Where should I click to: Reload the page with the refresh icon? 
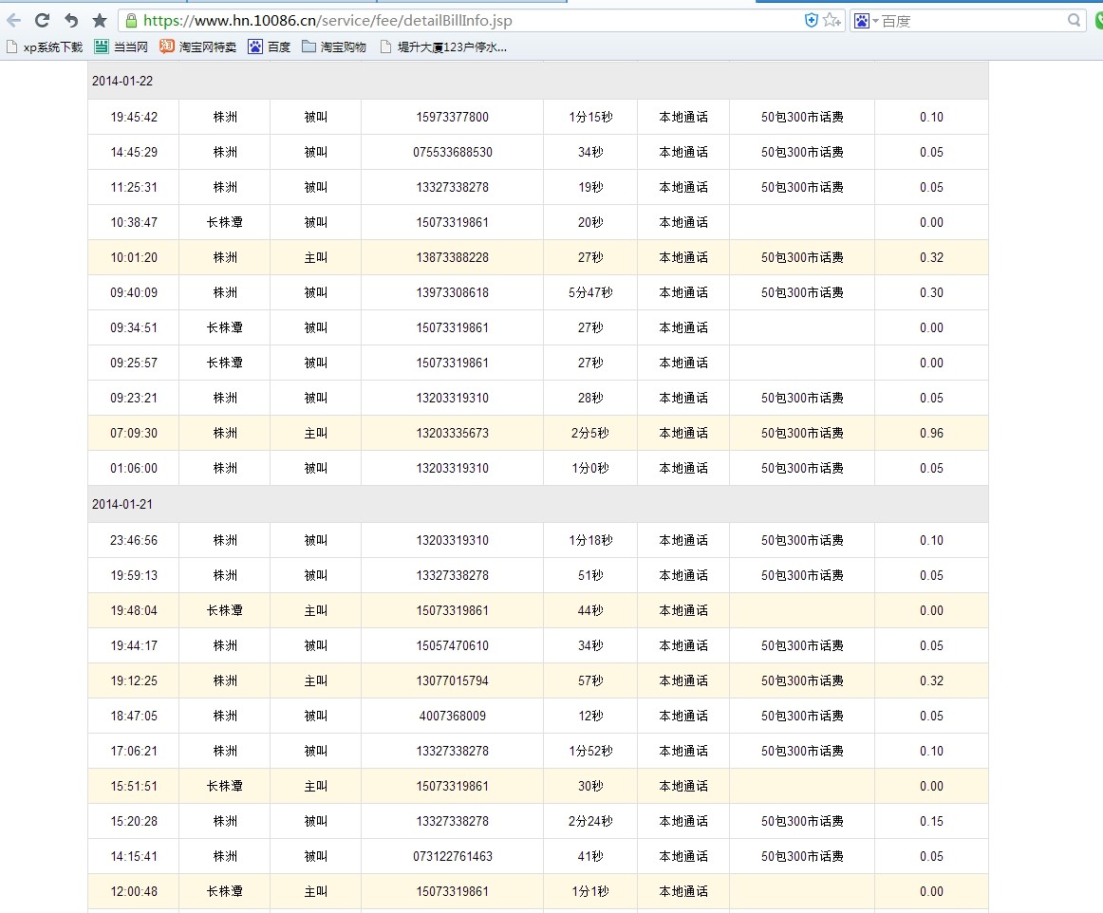(x=42, y=20)
